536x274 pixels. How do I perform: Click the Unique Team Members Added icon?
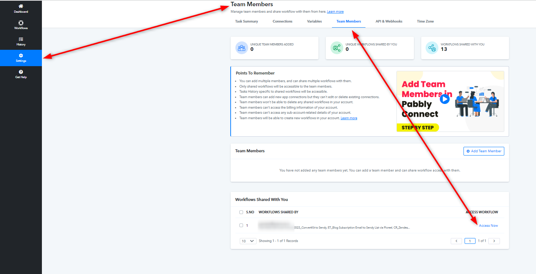pos(242,48)
